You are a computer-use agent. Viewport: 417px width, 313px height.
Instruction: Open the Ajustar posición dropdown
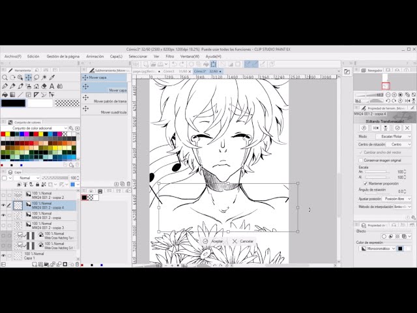tap(397, 199)
